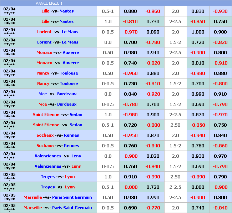Click the red Lorient team name
232x213 pixels.
pyautogui.click(x=44, y=32)
